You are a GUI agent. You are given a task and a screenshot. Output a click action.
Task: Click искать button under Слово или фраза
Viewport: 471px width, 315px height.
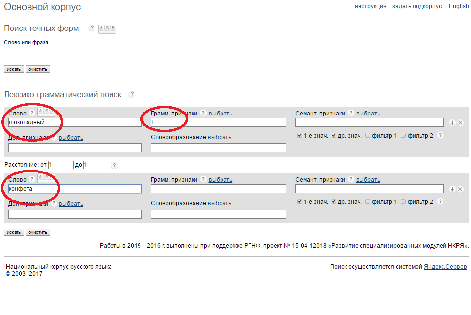14,69
